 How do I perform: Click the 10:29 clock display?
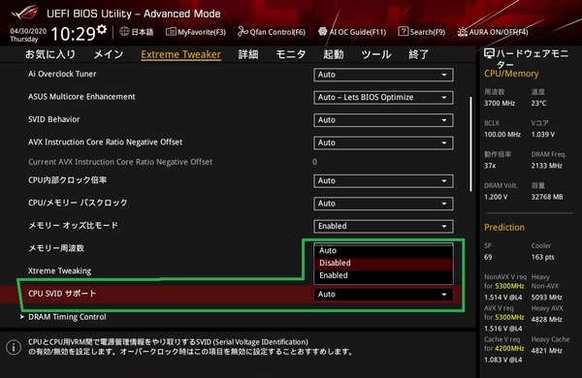tap(73, 34)
